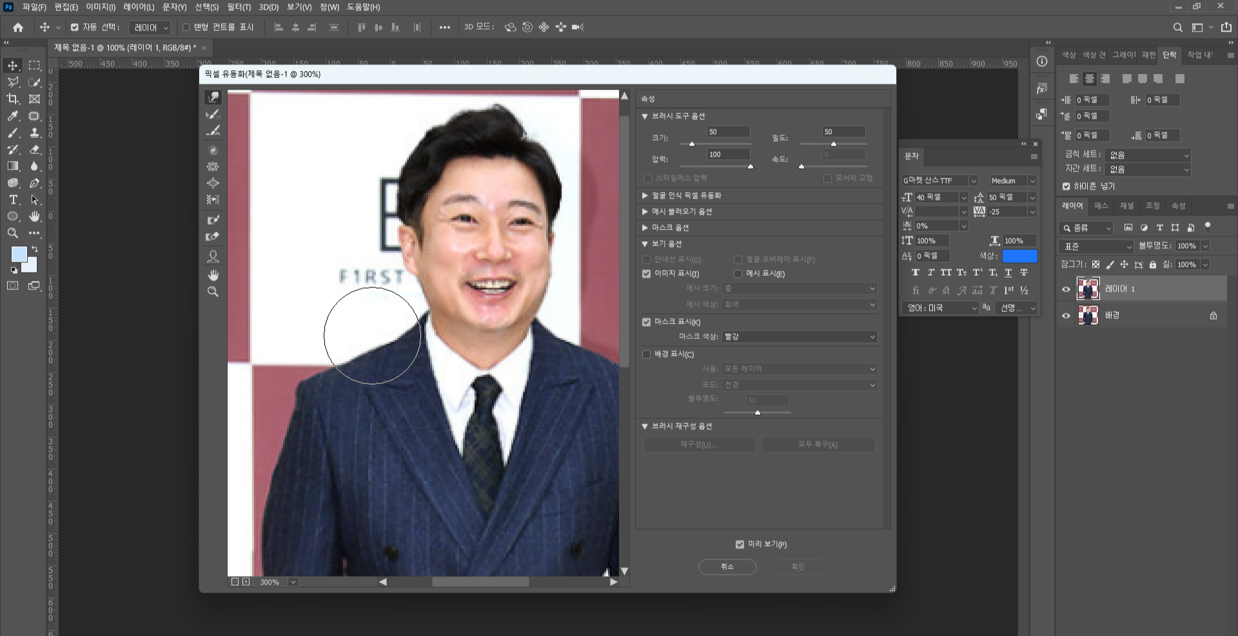Select the Pucker tool in Liquify
This screenshot has height=636, width=1238.
point(213,166)
